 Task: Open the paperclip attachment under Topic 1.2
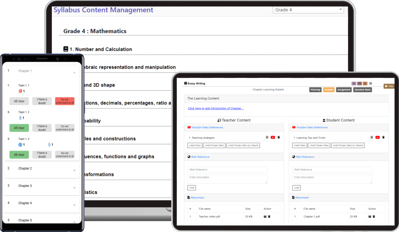click(20, 118)
